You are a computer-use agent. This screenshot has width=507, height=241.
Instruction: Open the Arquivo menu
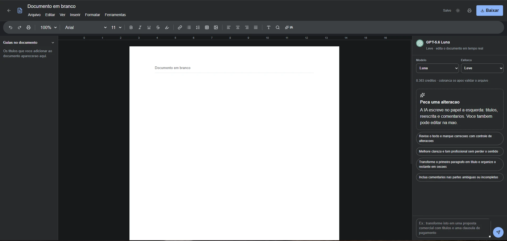(x=34, y=15)
